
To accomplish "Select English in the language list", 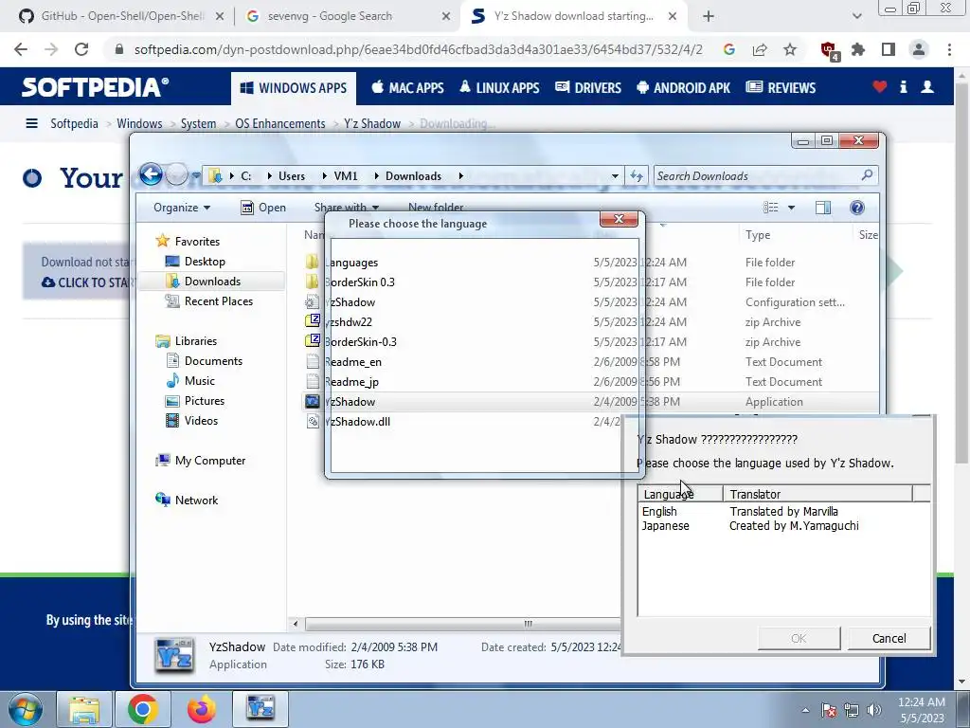I will click(659, 511).
